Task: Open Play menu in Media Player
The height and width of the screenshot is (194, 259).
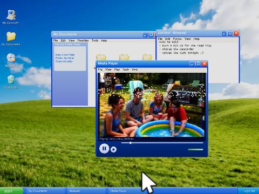Action: pos(117,70)
